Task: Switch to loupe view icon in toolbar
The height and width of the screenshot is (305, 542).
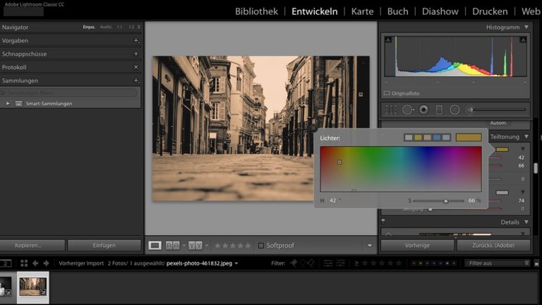Action: (x=155, y=245)
